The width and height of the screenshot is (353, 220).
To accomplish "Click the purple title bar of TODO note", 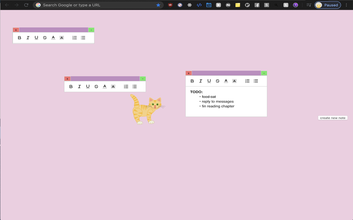I will [x=226, y=73].
